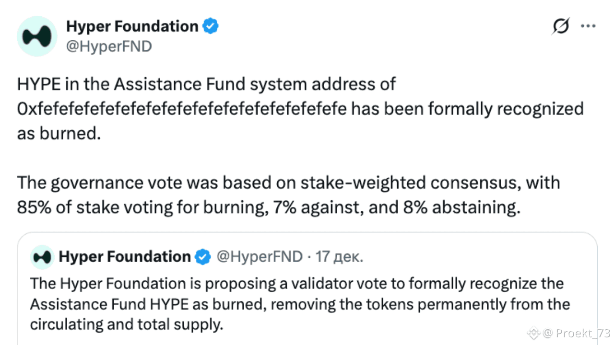Viewport: 614px width, 345px height.
Task: Click the small avatar in the quoted post
Action: pyautogui.click(x=42, y=257)
